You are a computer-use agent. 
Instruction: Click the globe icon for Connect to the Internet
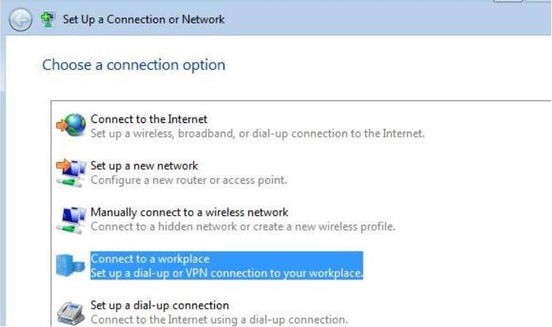[71, 126]
